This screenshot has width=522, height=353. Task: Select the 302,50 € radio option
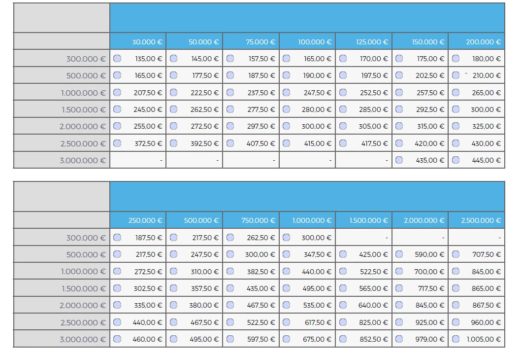[117, 288]
